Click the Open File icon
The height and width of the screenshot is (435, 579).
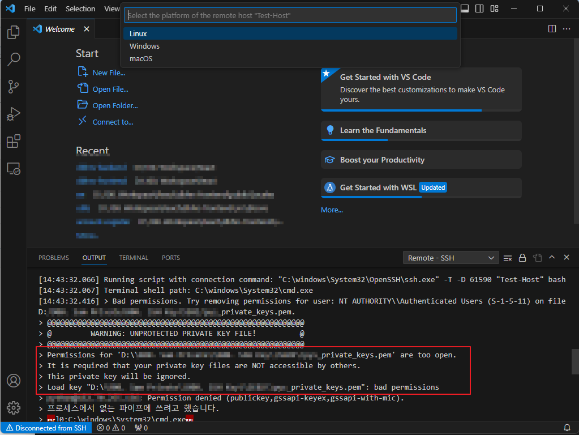click(x=83, y=88)
